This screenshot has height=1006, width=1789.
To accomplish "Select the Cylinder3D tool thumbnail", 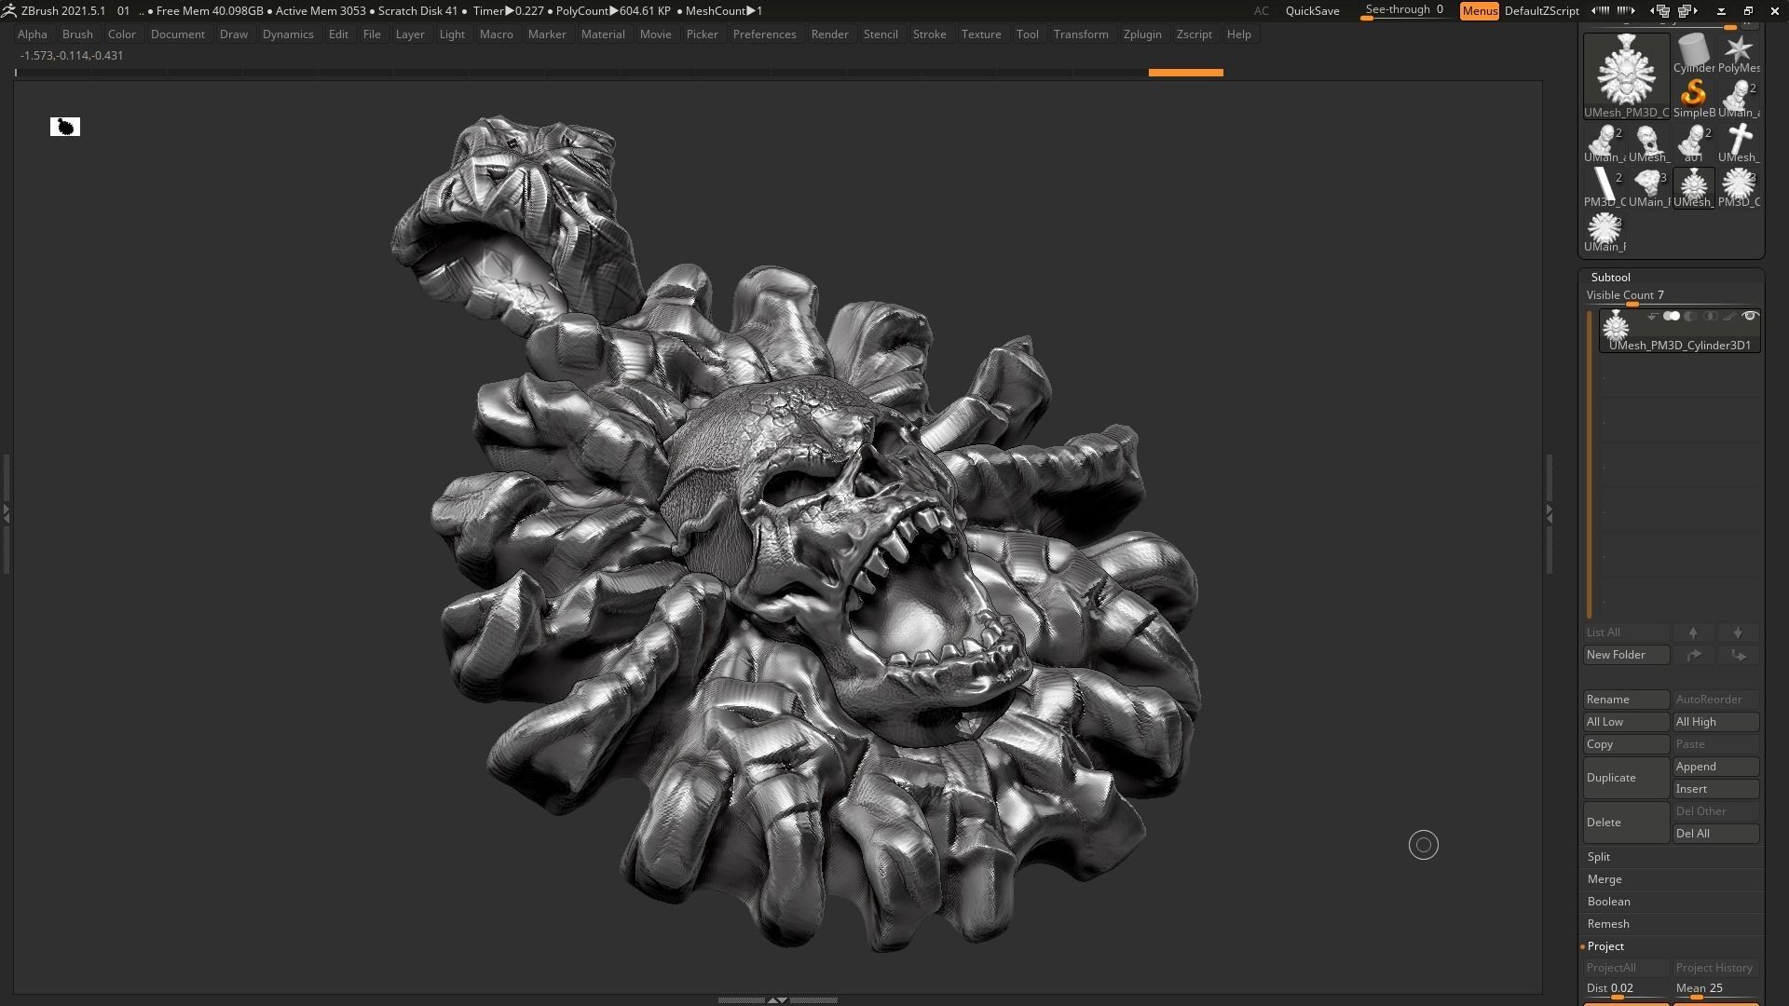I will (x=1693, y=53).
